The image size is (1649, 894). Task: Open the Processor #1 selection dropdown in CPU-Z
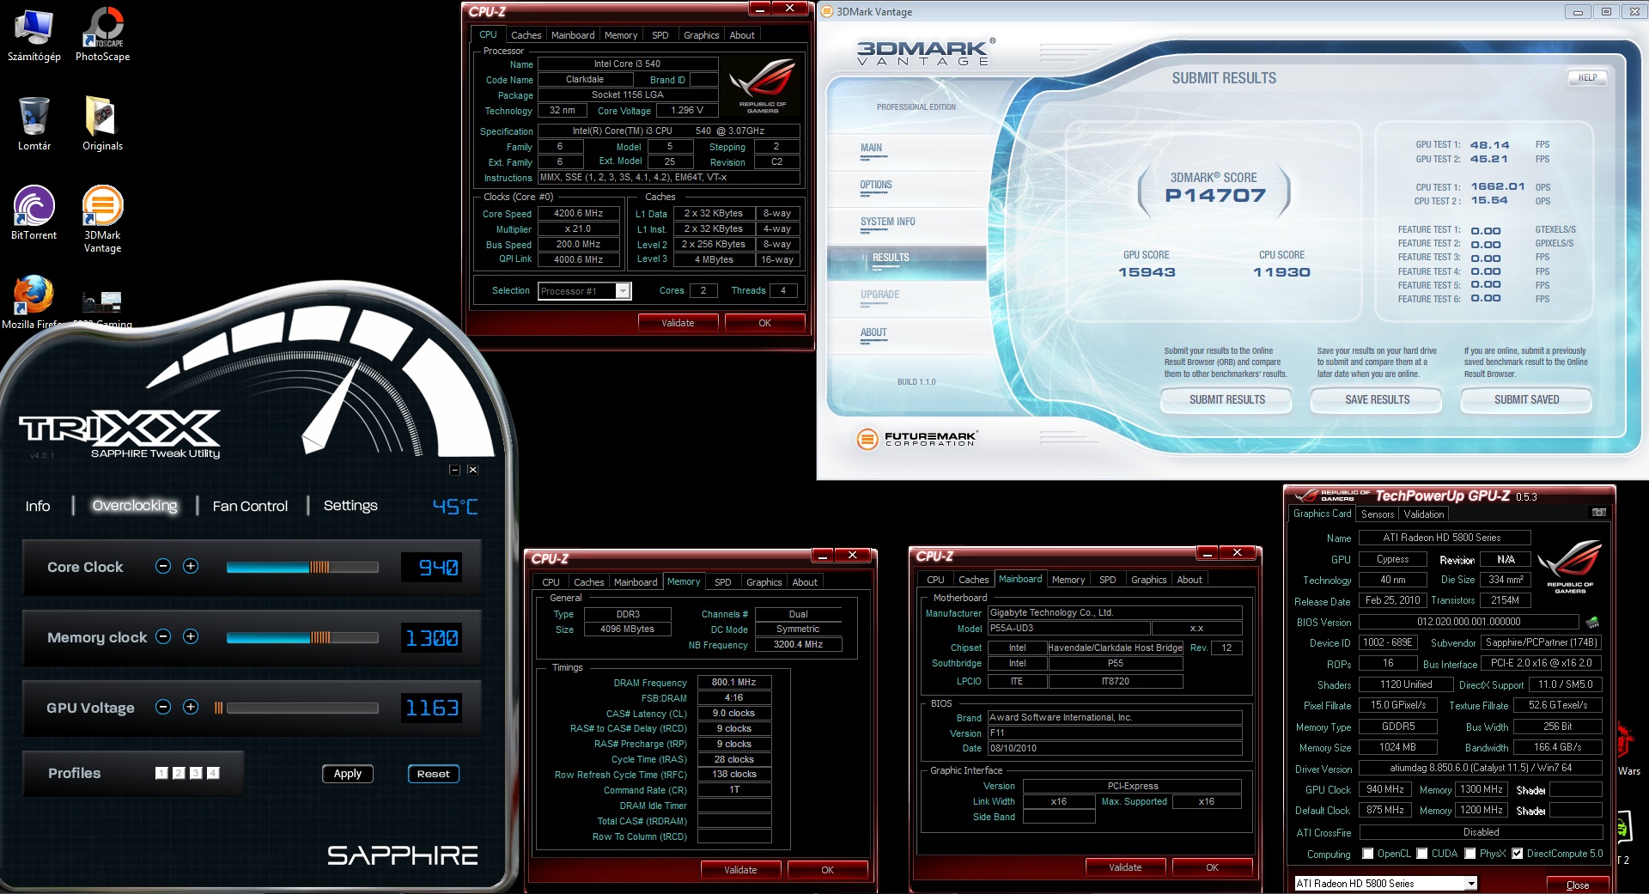click(x=624, y=291)
